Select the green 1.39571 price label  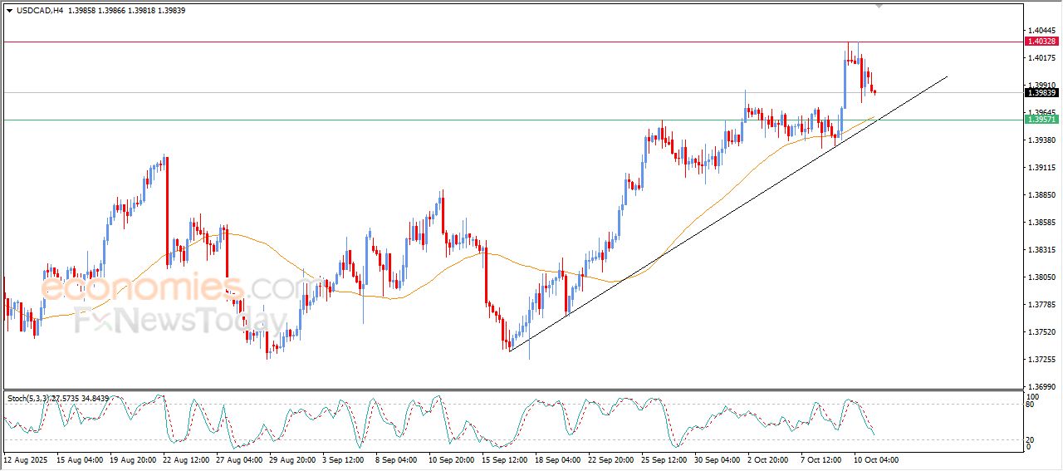[x=1041, y=120]
